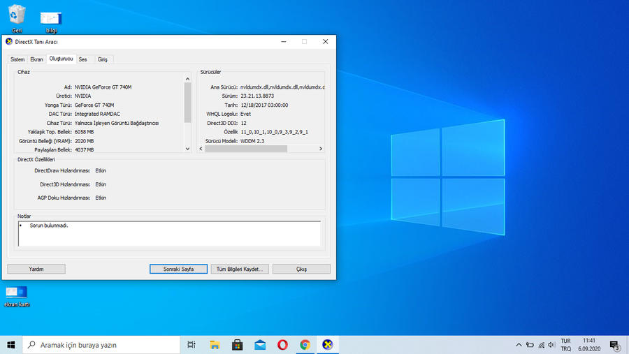Screen dimensions: 629x354
Task: Click the Sürücüler horizontal scrollbar thumb
Action: coord(246,149)
